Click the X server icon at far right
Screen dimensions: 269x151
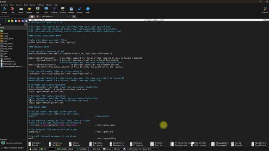click(x=265, y=10)
